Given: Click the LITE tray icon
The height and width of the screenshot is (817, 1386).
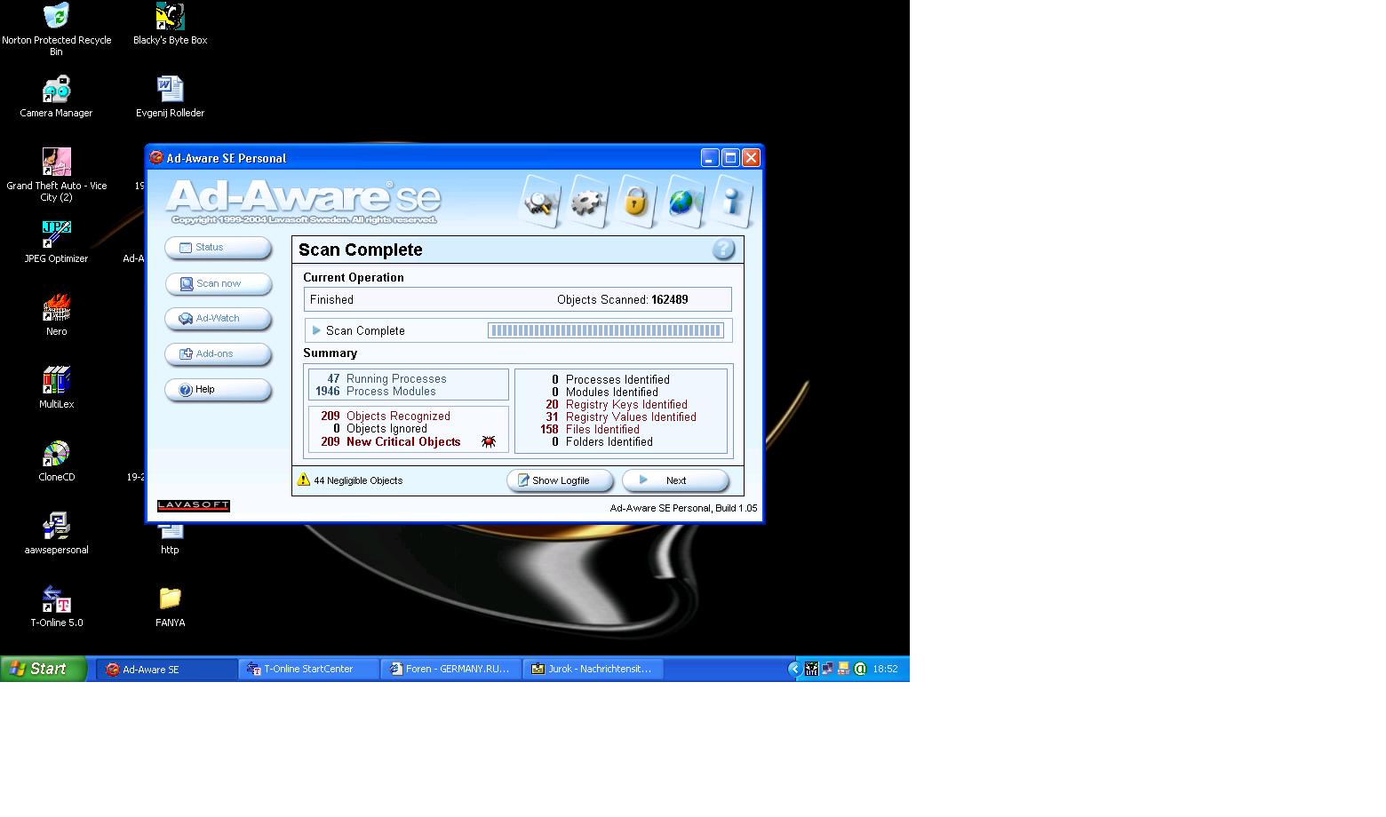Looking at the screenshot, I should point(811,670).
